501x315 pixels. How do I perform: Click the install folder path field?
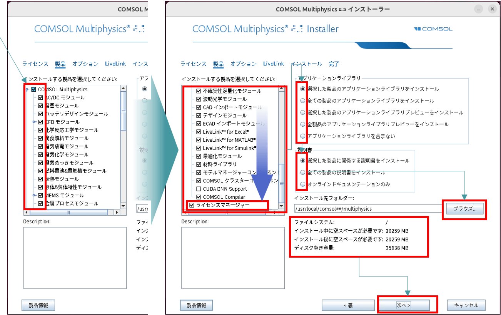(x=369, y=209)
